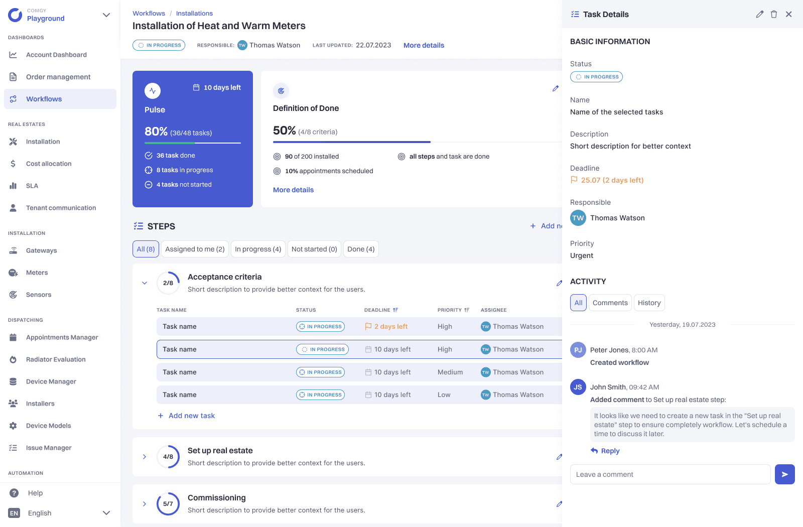Expand the Commissioning step

pyautogui.click(x=145, y=504)
